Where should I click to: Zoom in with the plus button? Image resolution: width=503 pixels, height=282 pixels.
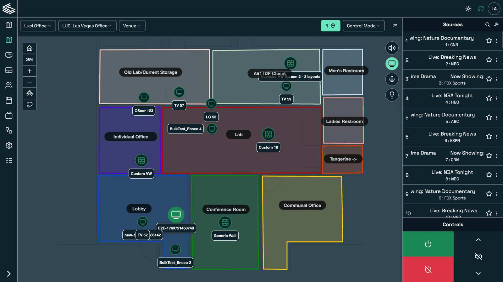pyautogui.click(x=30, y=71)
